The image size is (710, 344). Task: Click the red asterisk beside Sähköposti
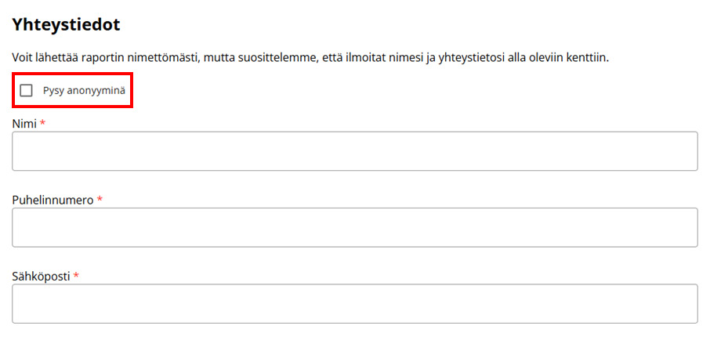76,277
